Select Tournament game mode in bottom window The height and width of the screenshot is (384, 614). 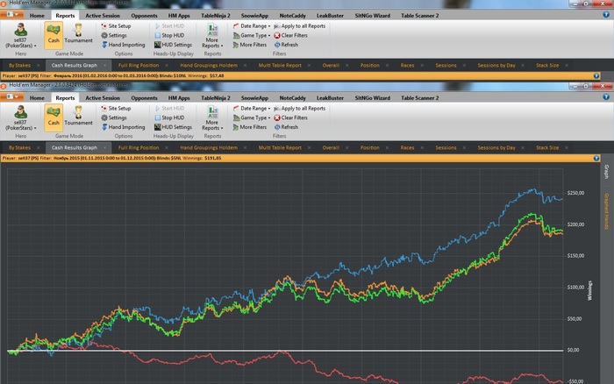click(78, 117)
